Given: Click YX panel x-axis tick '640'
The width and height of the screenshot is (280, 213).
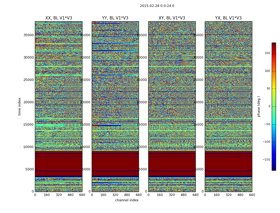Looking at the screenshot, I should pos(252,195).
